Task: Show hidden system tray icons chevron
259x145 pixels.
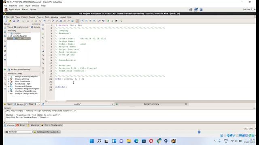Action: 214,141
